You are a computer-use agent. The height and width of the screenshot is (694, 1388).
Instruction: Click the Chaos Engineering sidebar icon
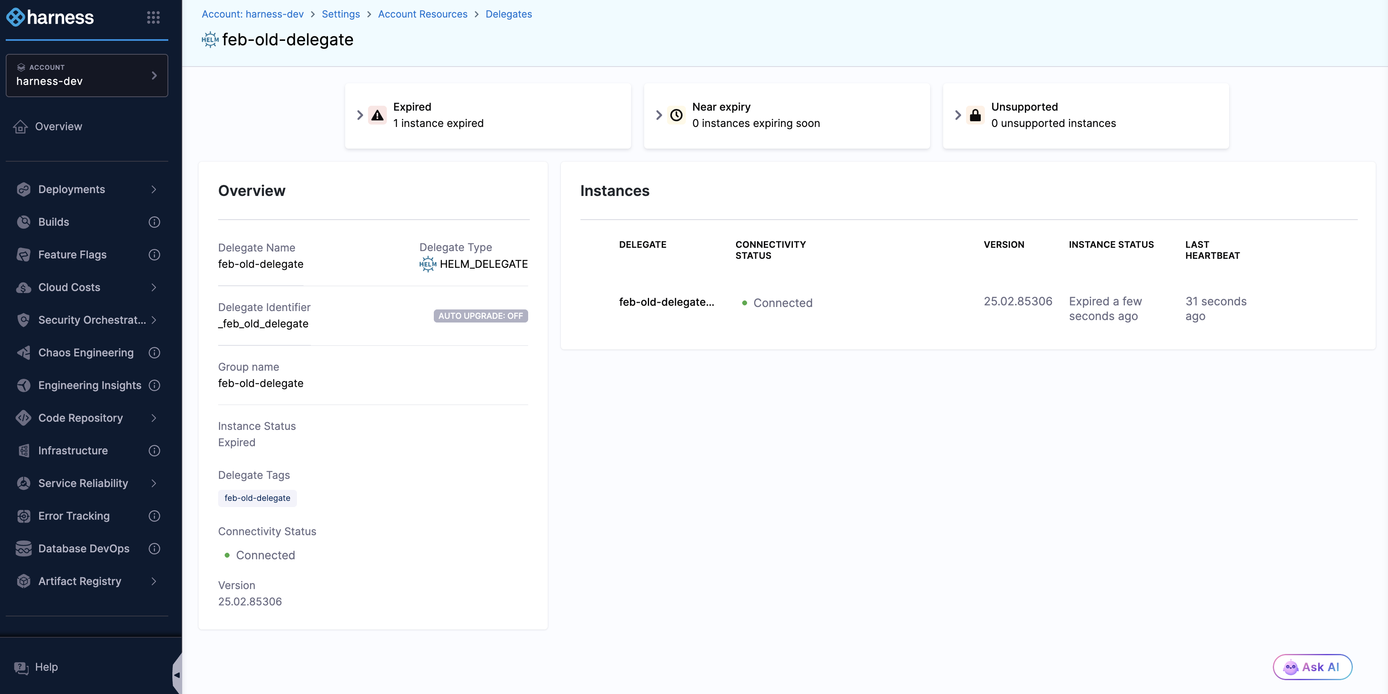[x=24, y=353]
